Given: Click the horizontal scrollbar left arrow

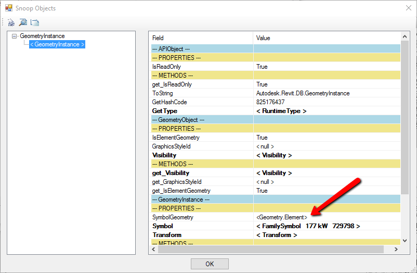Looking at the screenshot, I should coord(154,249).
